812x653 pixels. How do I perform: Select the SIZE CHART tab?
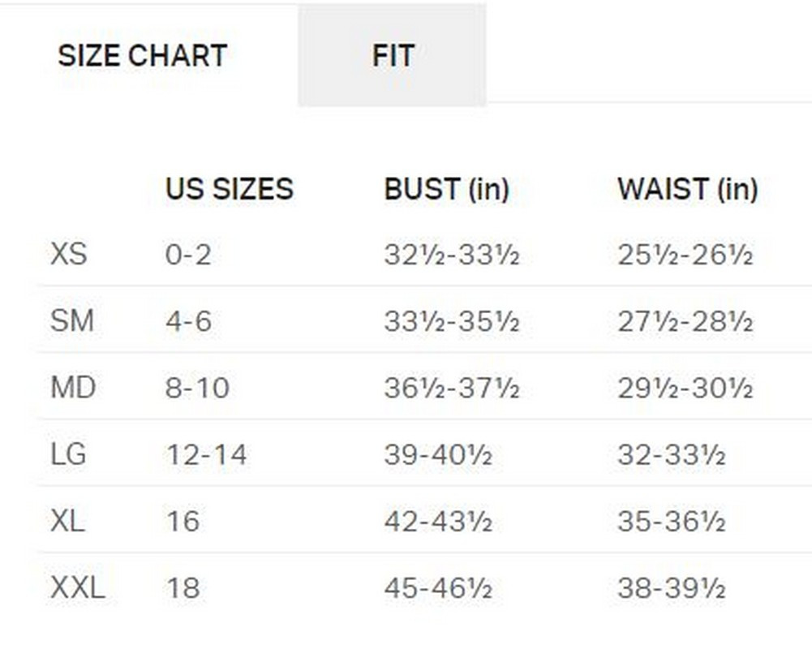click(x=142, y=55)
